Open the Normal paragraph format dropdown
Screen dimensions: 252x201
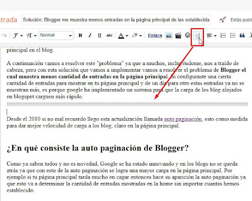coord(56,35)
